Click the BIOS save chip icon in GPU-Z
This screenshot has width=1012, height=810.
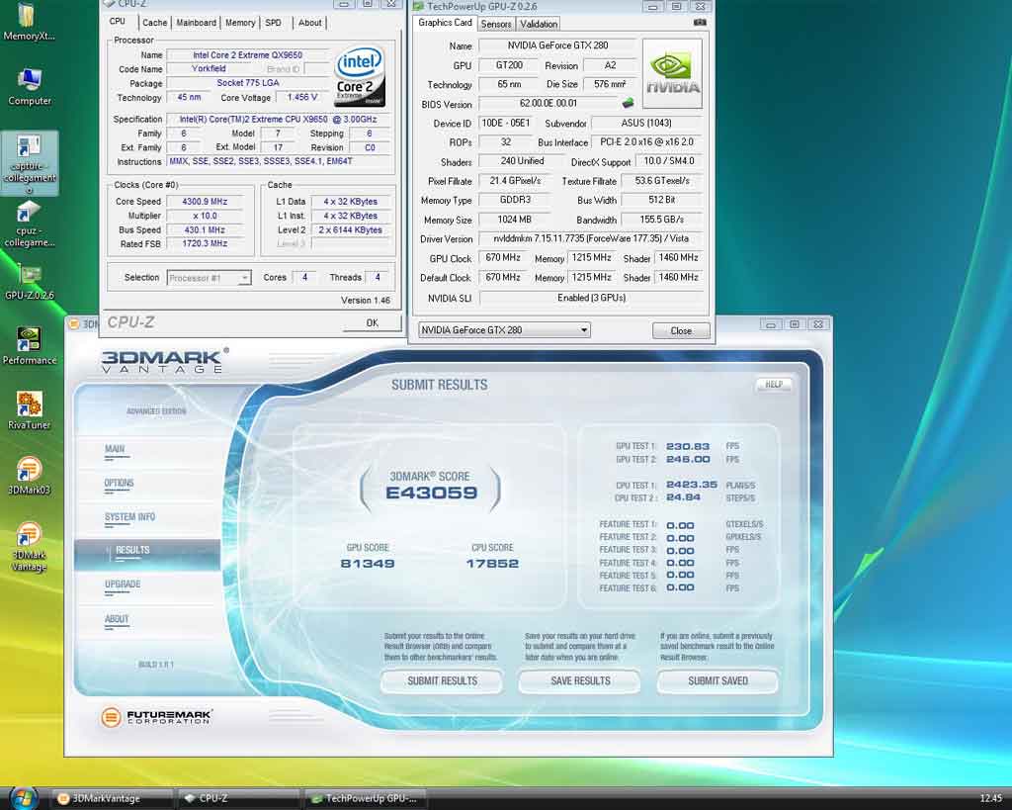tap(628, 103)
